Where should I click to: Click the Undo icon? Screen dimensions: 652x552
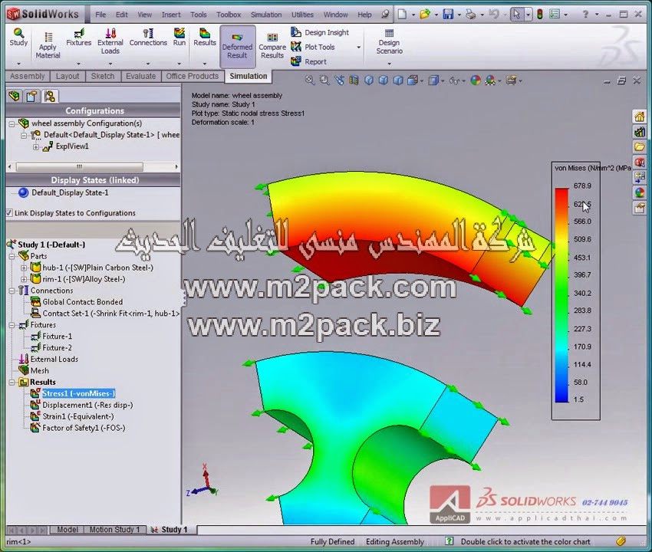pos(494,15)
